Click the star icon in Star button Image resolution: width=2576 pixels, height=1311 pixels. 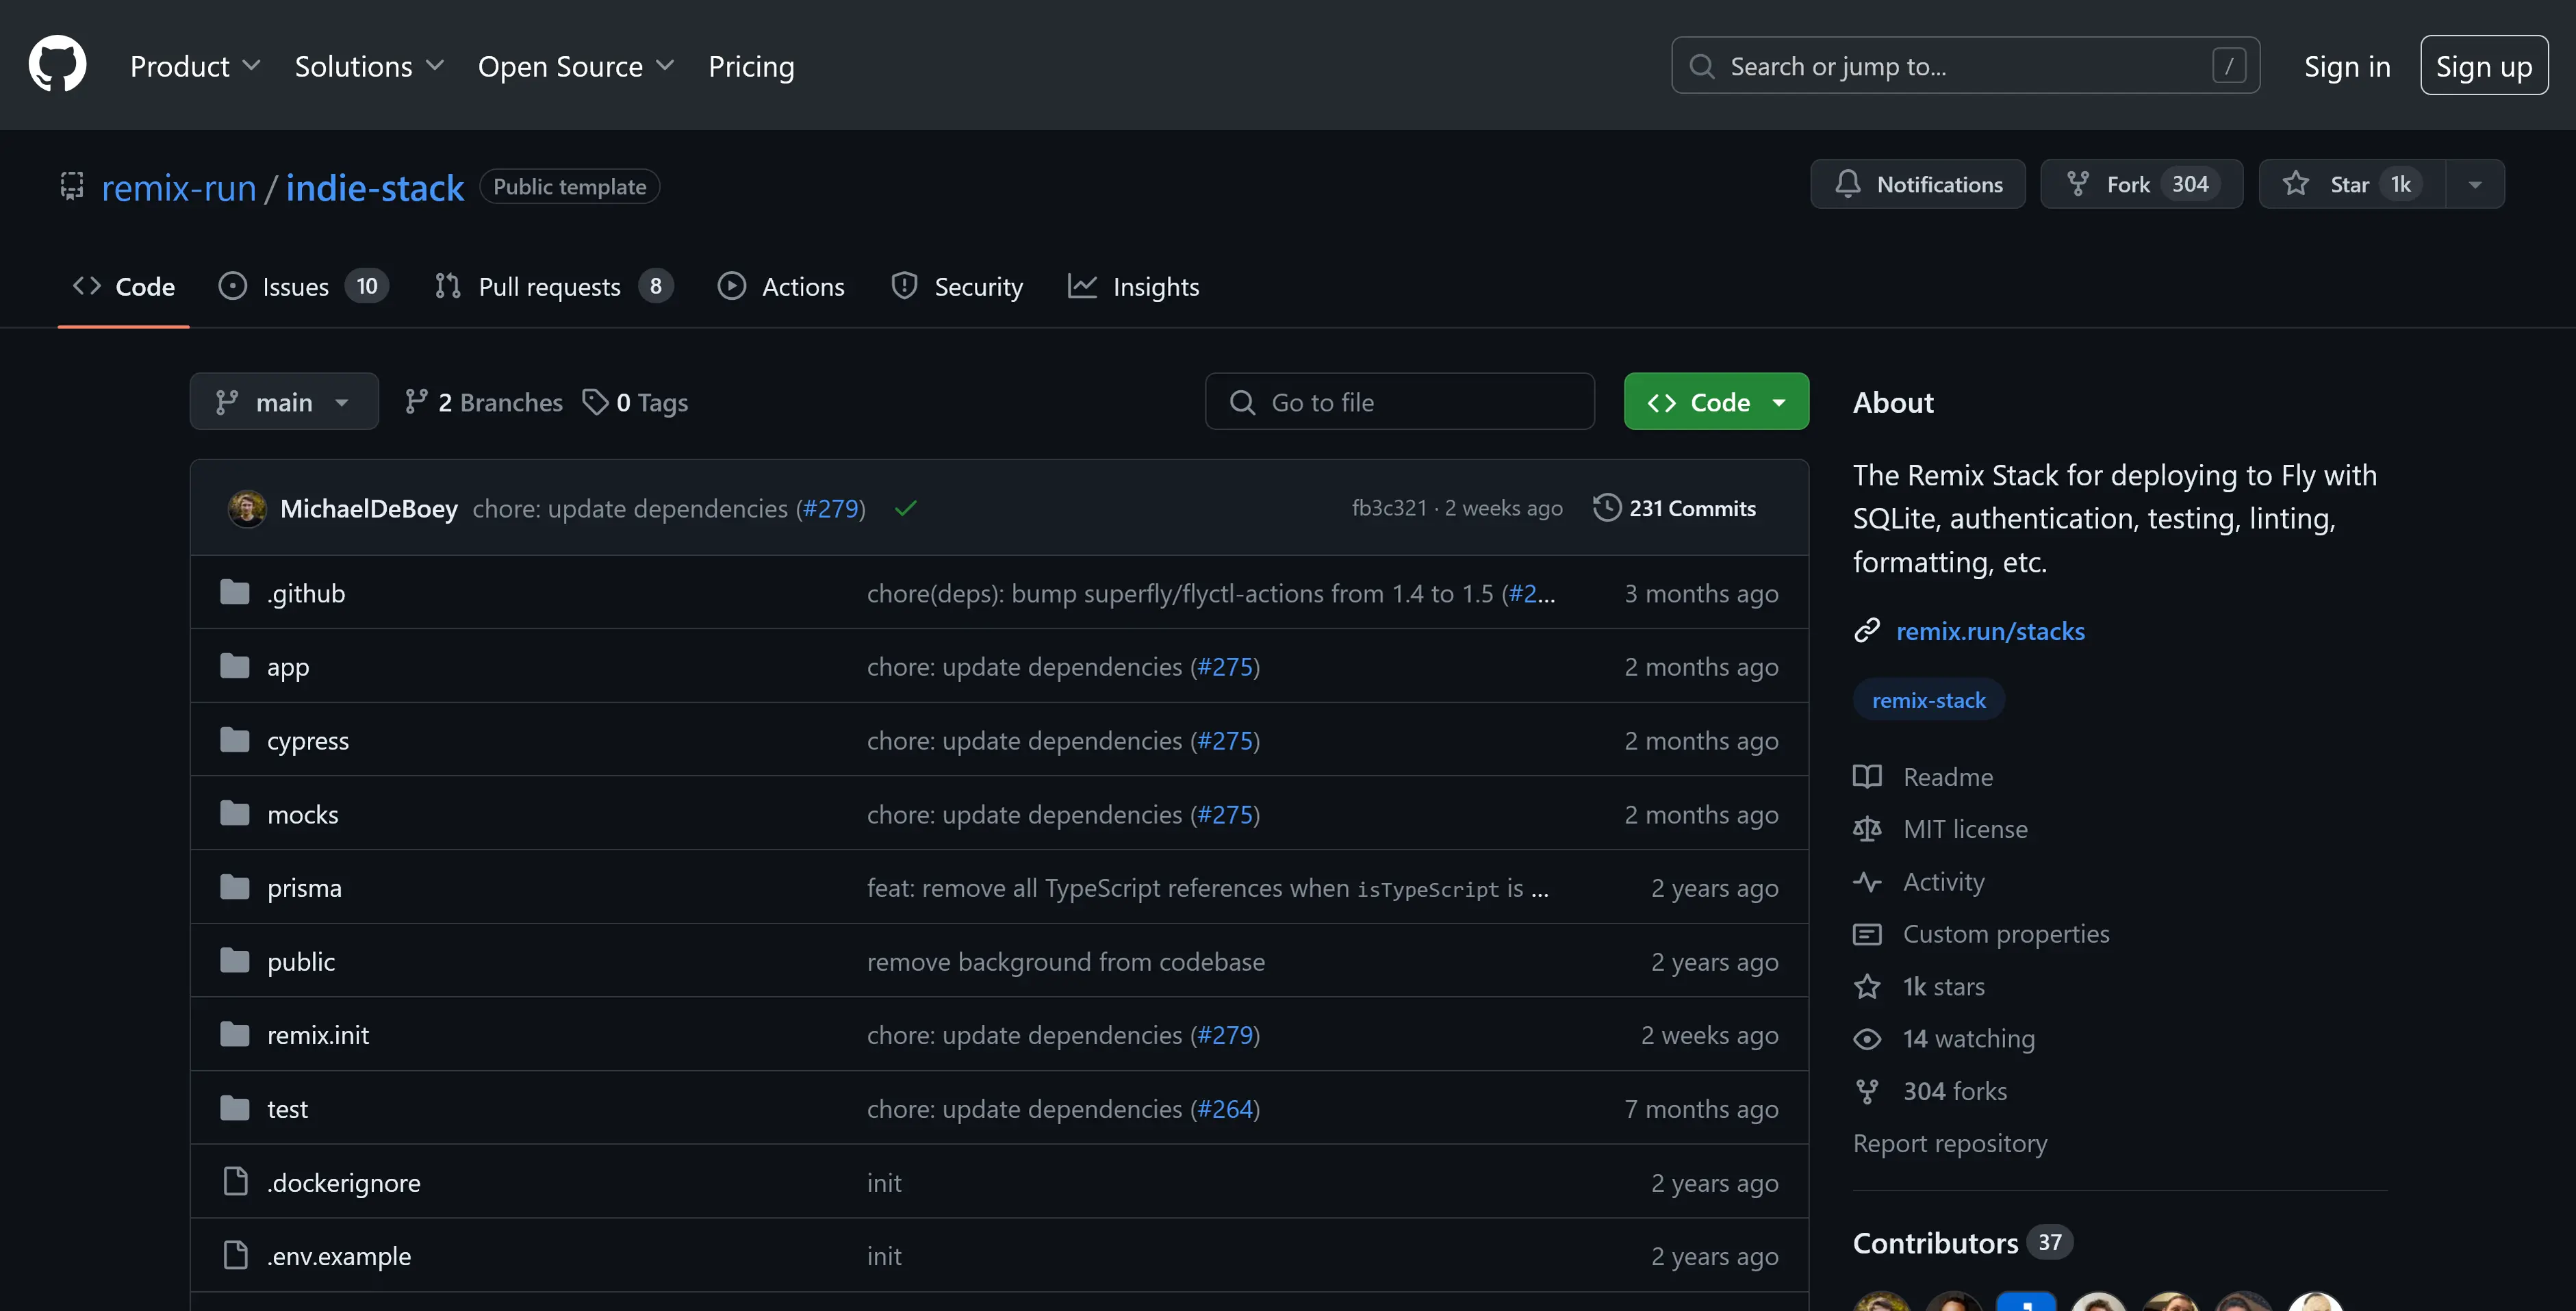pos(2296,184)
